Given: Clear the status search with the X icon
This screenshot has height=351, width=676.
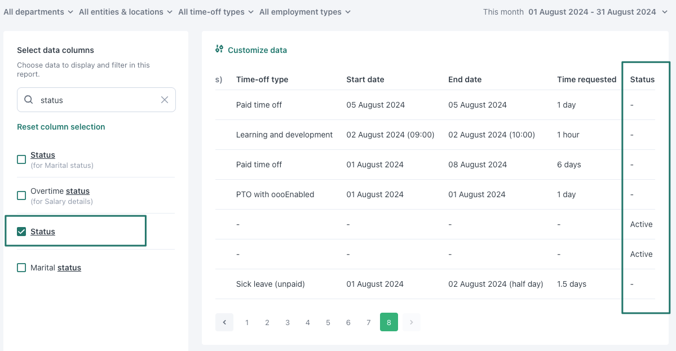Looking at the screenshot, I should point(165,99).
